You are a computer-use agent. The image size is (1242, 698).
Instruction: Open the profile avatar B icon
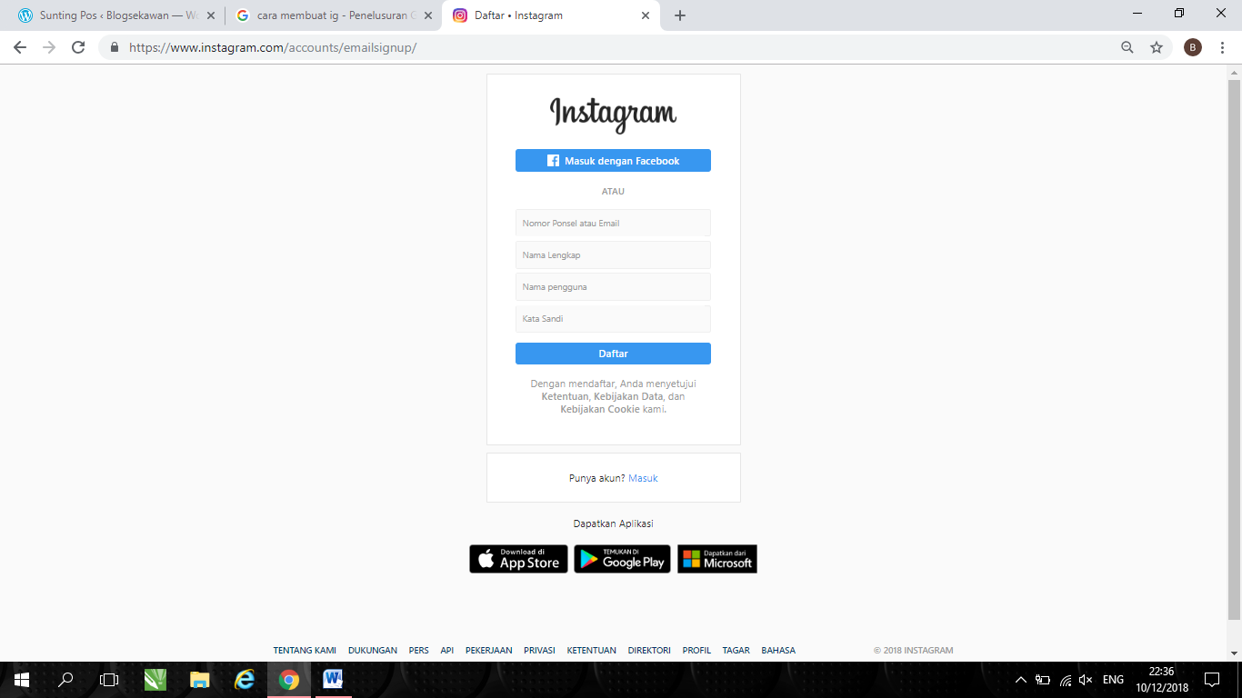1193,47
